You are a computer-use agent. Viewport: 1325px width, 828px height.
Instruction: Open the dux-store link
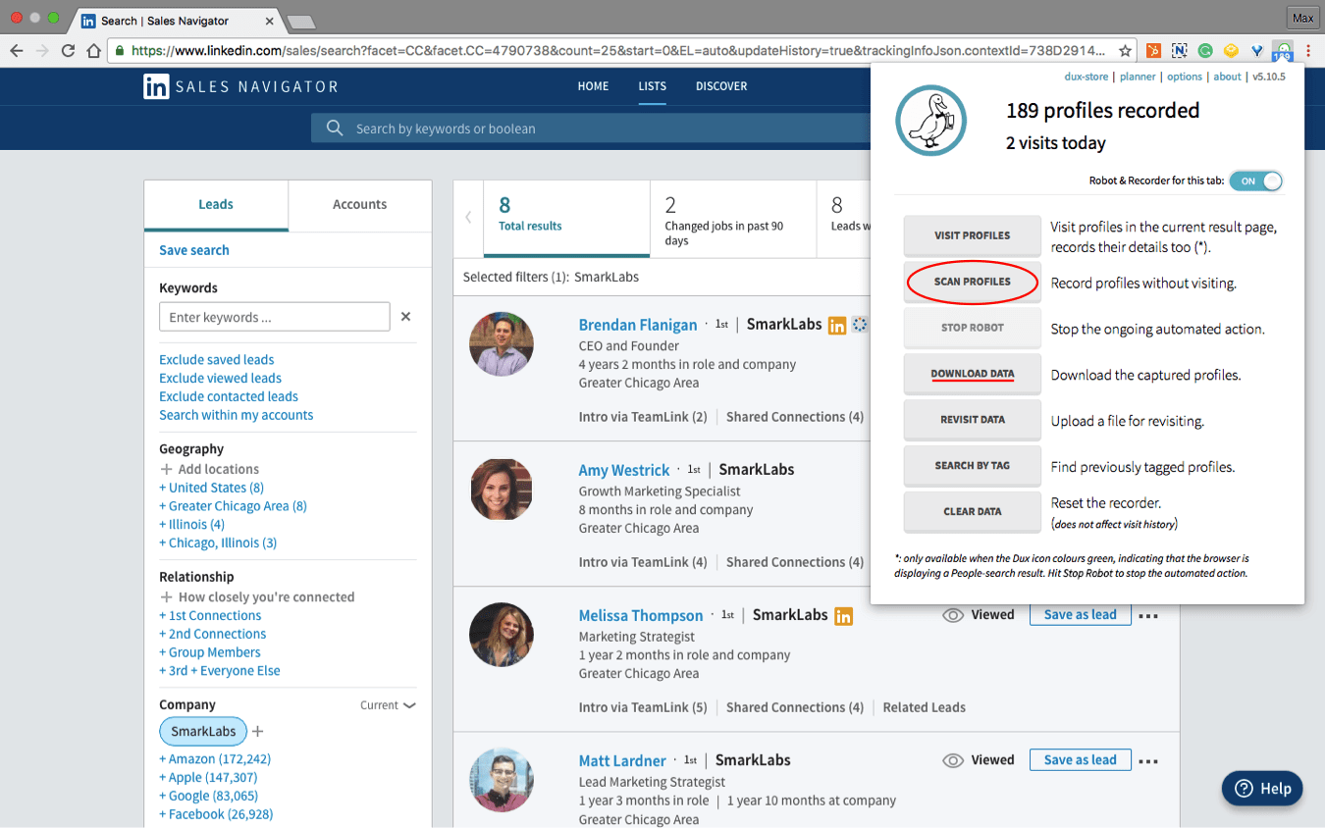point(1088,77)
